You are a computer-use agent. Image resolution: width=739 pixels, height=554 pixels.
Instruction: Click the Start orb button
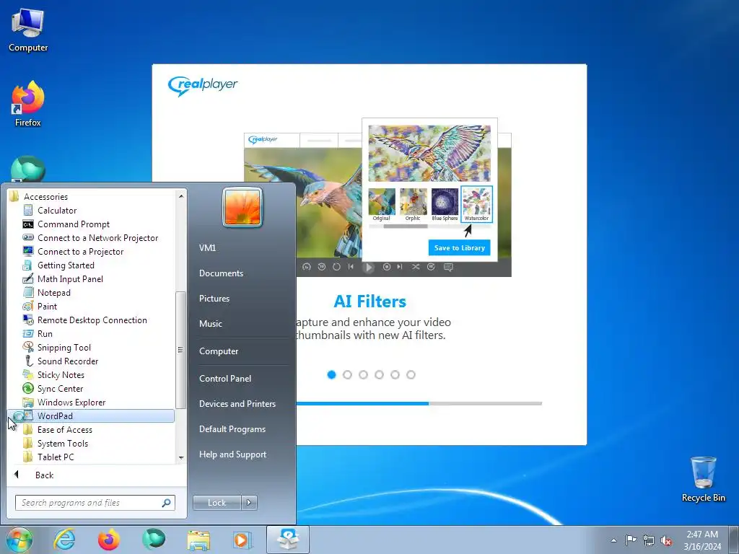coord(19,540)
